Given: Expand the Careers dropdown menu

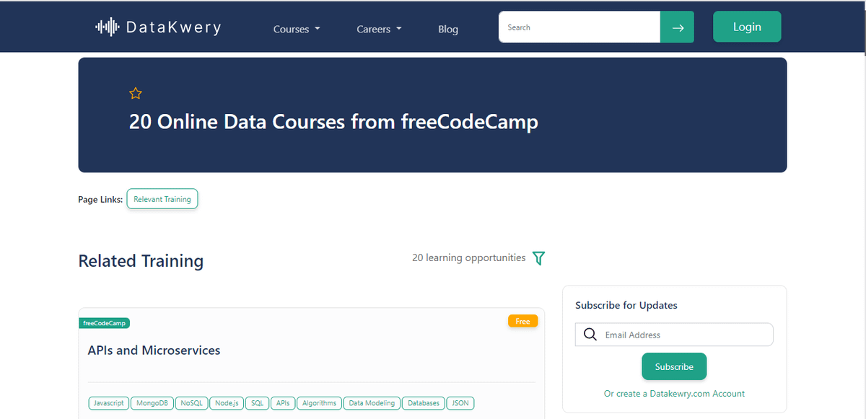Looking at the screenshot, I should coord(379,30).
